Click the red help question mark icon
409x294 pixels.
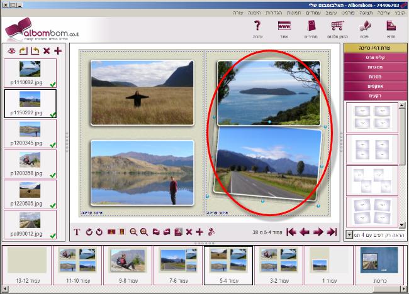[x=257, y=28]
